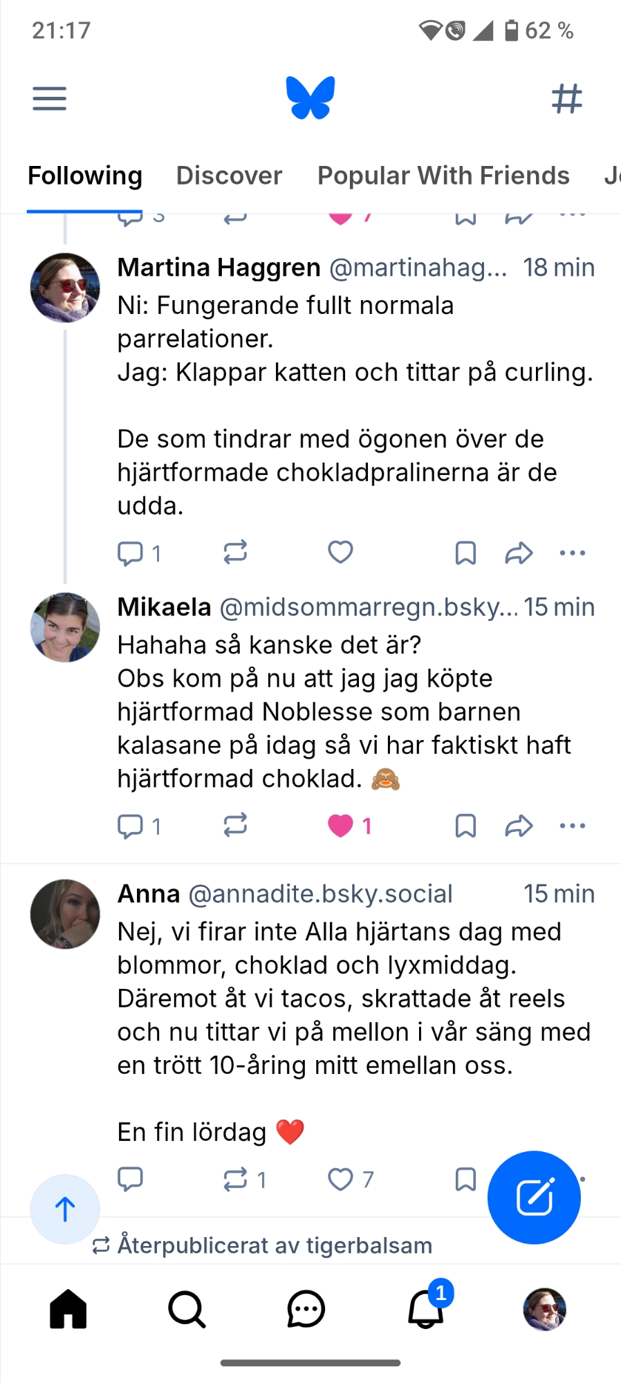The width and height of the screenshot is (621, 1383).
Task: Switch to the Discover tab
Action: 230,176
